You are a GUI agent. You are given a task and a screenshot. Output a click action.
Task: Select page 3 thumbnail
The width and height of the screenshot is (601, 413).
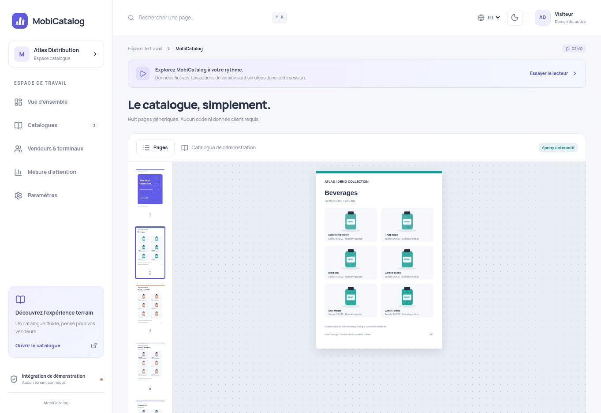pyautogui.click(x=150, y=309)
